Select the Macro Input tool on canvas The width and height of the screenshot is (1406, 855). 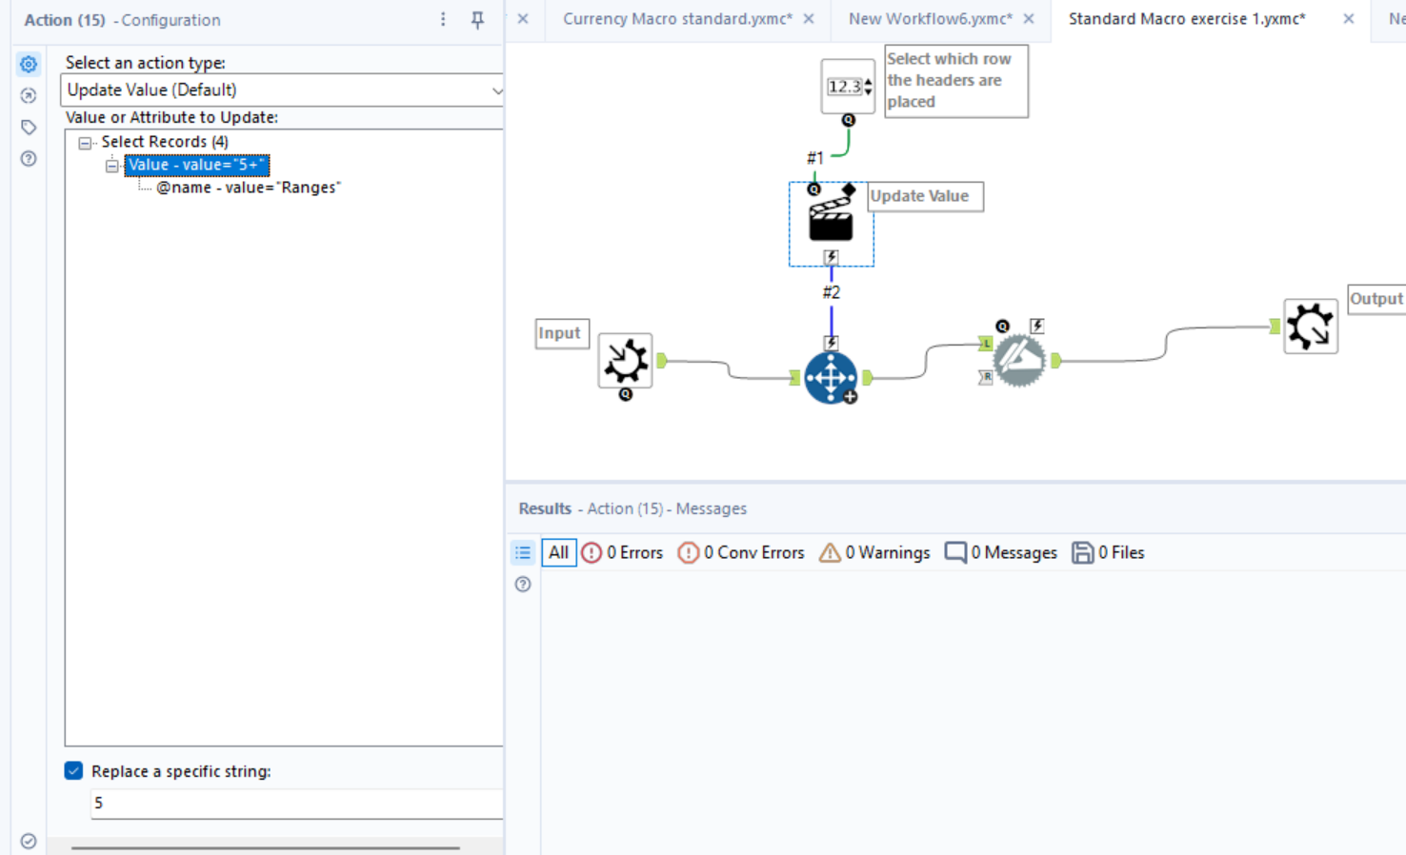coord(625,360)
